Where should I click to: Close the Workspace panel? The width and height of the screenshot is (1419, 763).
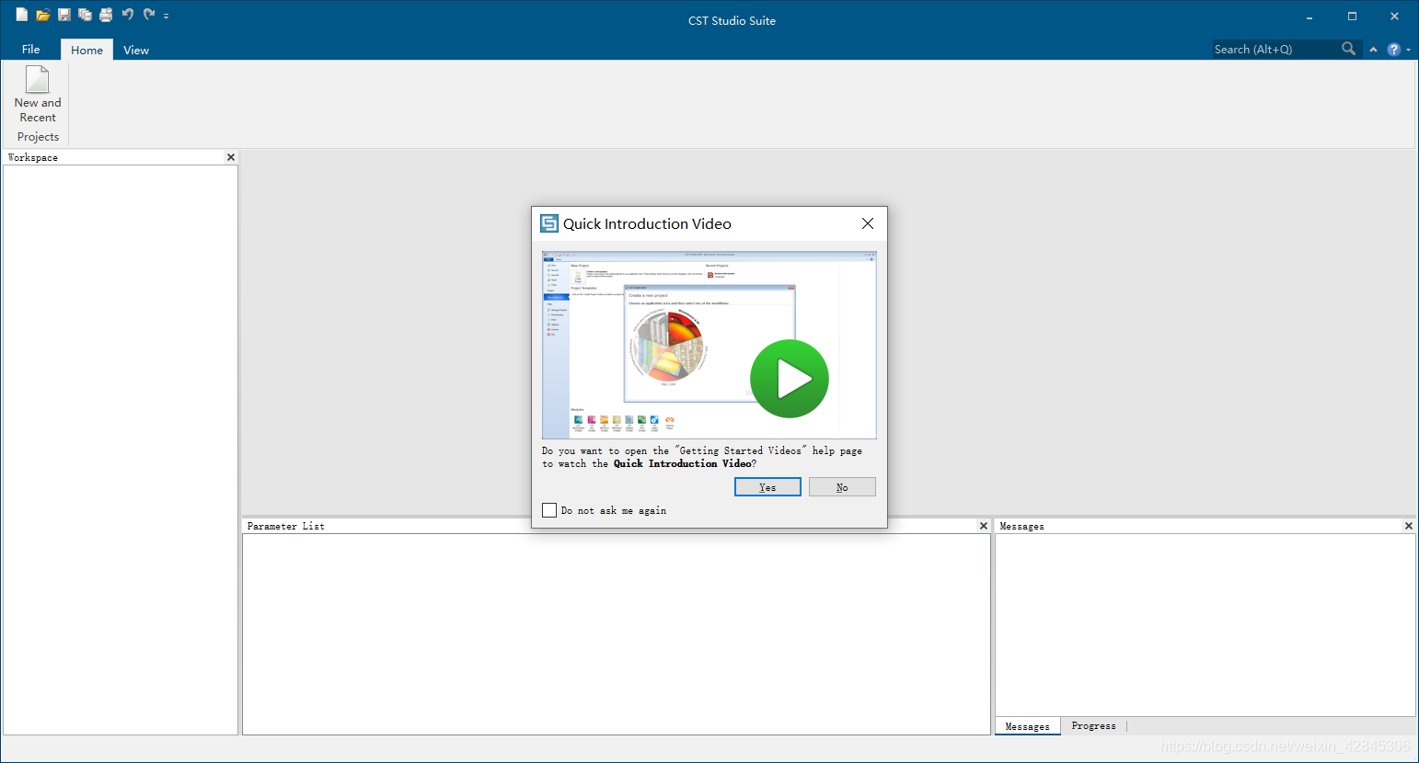coord(231,157)
